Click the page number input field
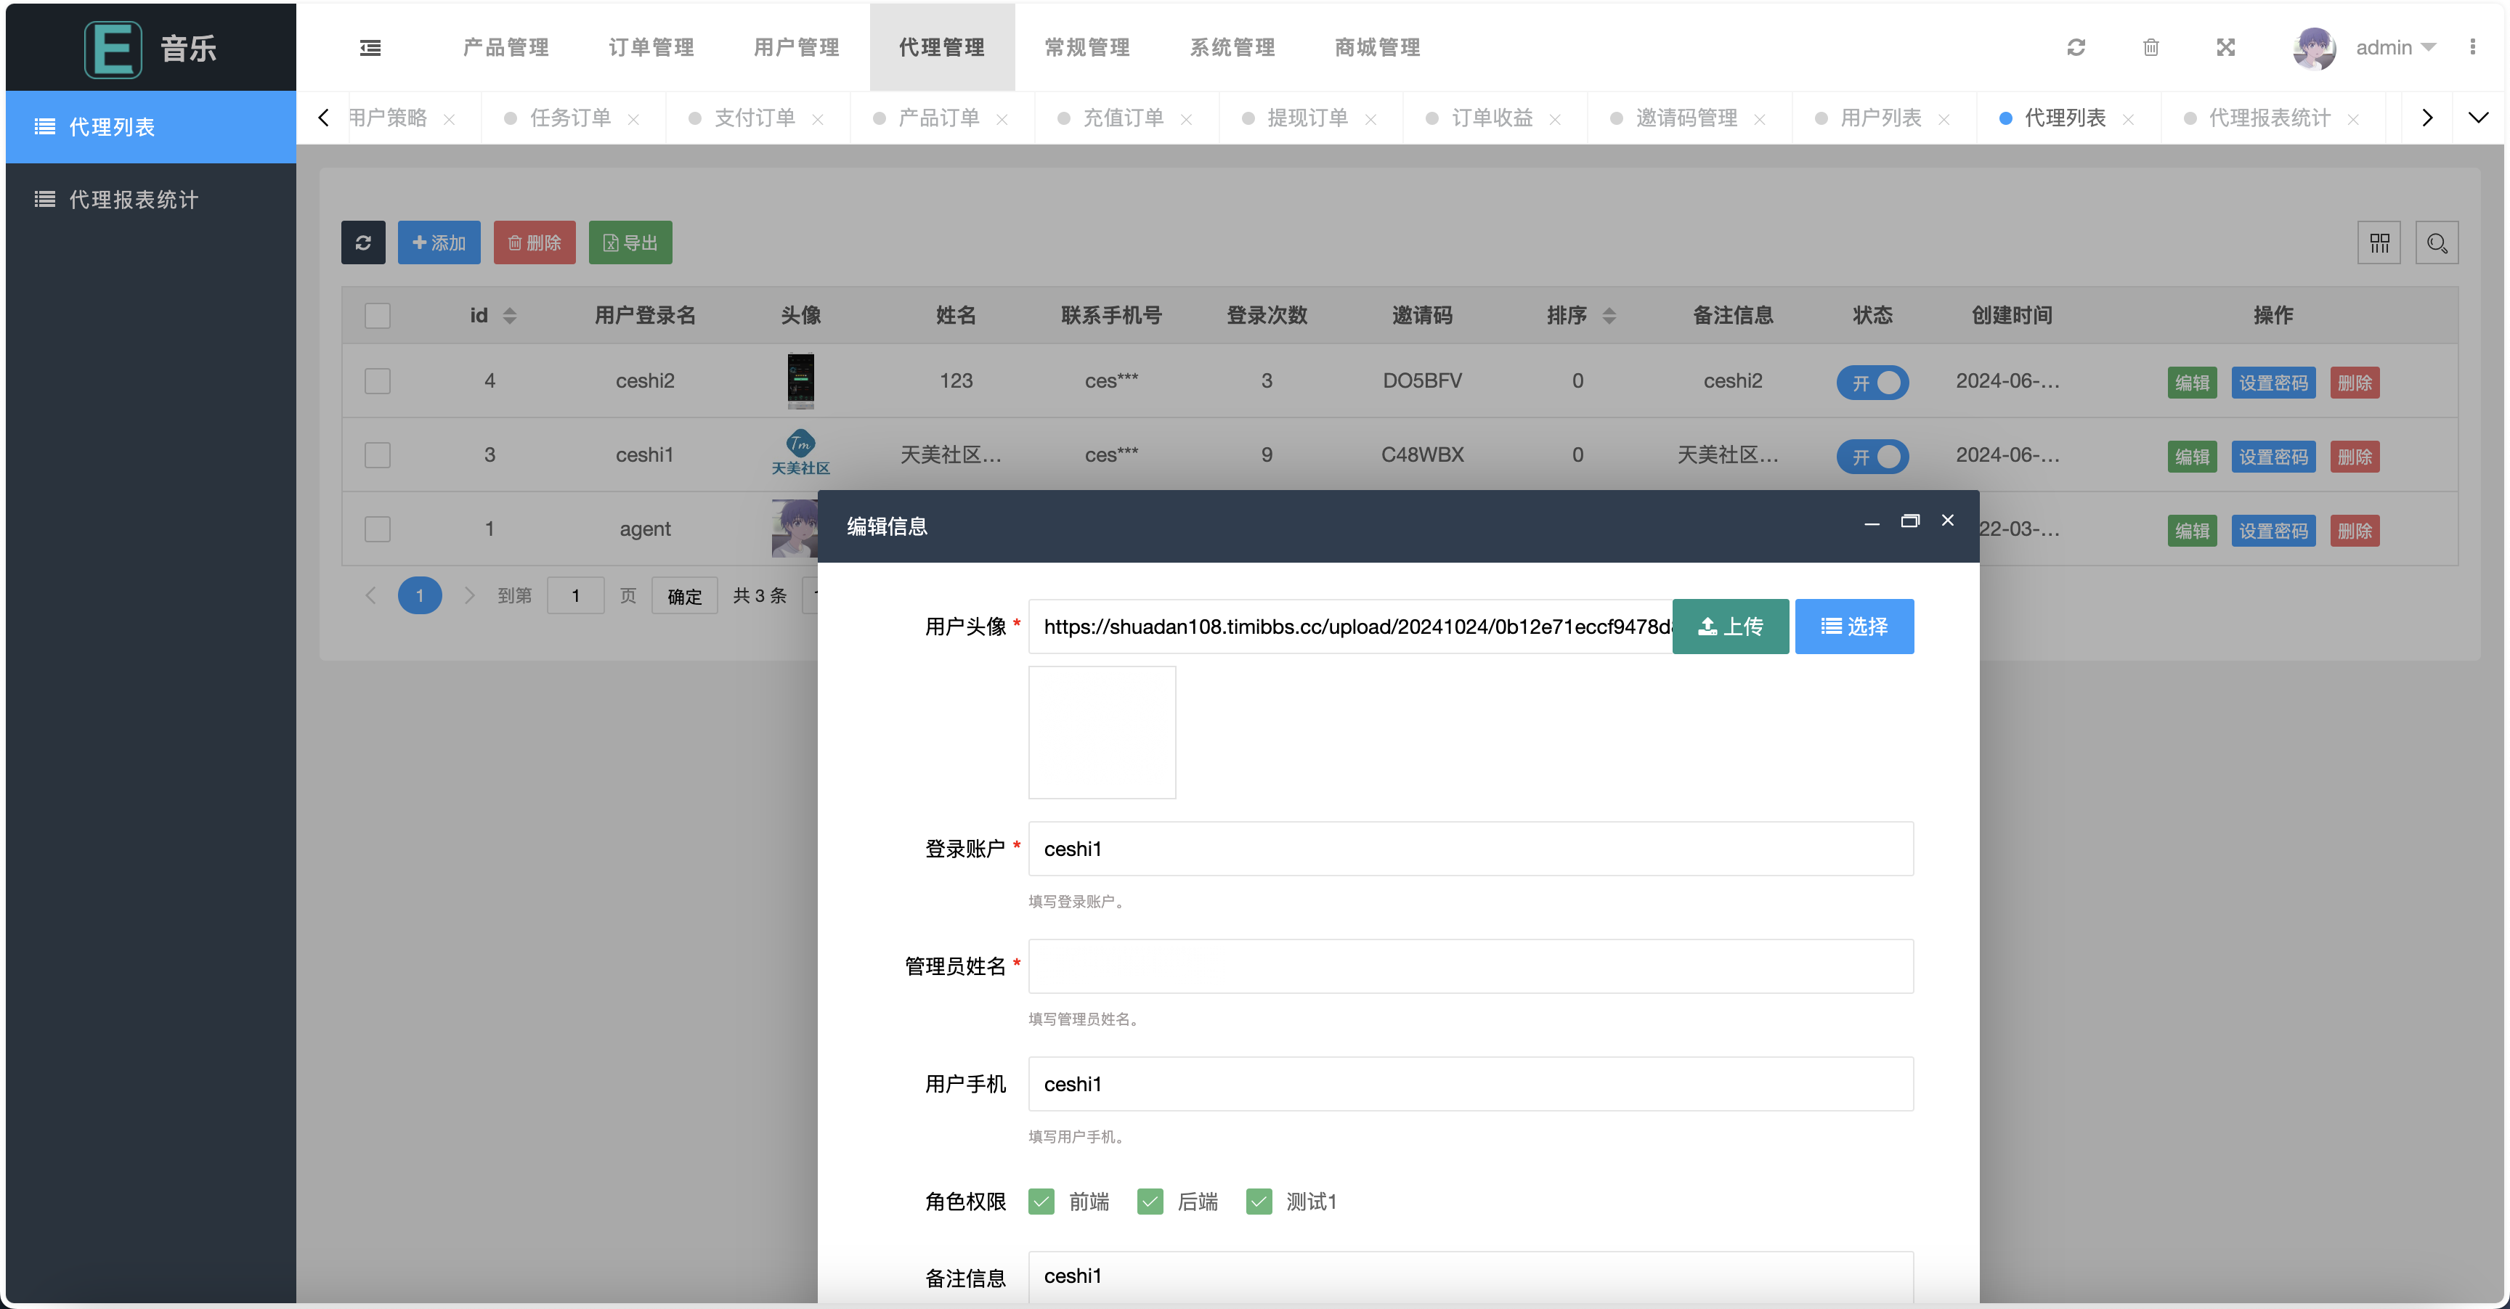The width and height of the screenshot is (2510, 1309). click(575, 595)
